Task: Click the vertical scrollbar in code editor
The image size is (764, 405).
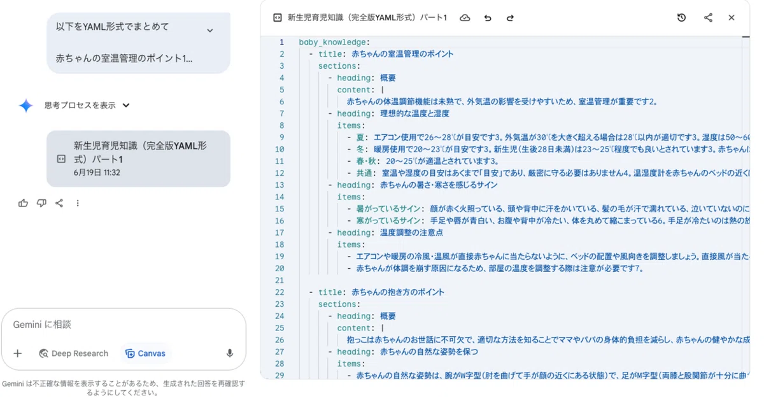Action: [x=746, y=209]
